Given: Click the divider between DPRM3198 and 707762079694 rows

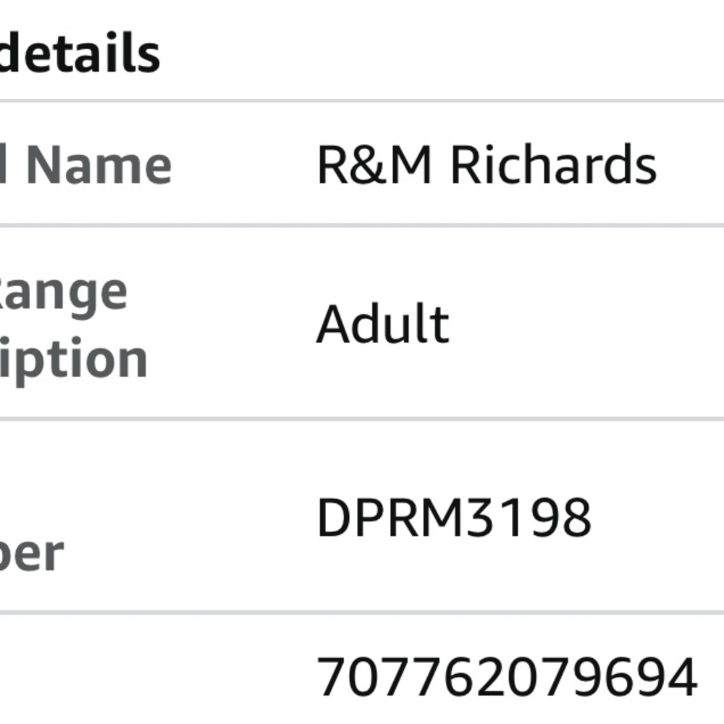Looking at the screenshot, I should (x=362, y=613).
